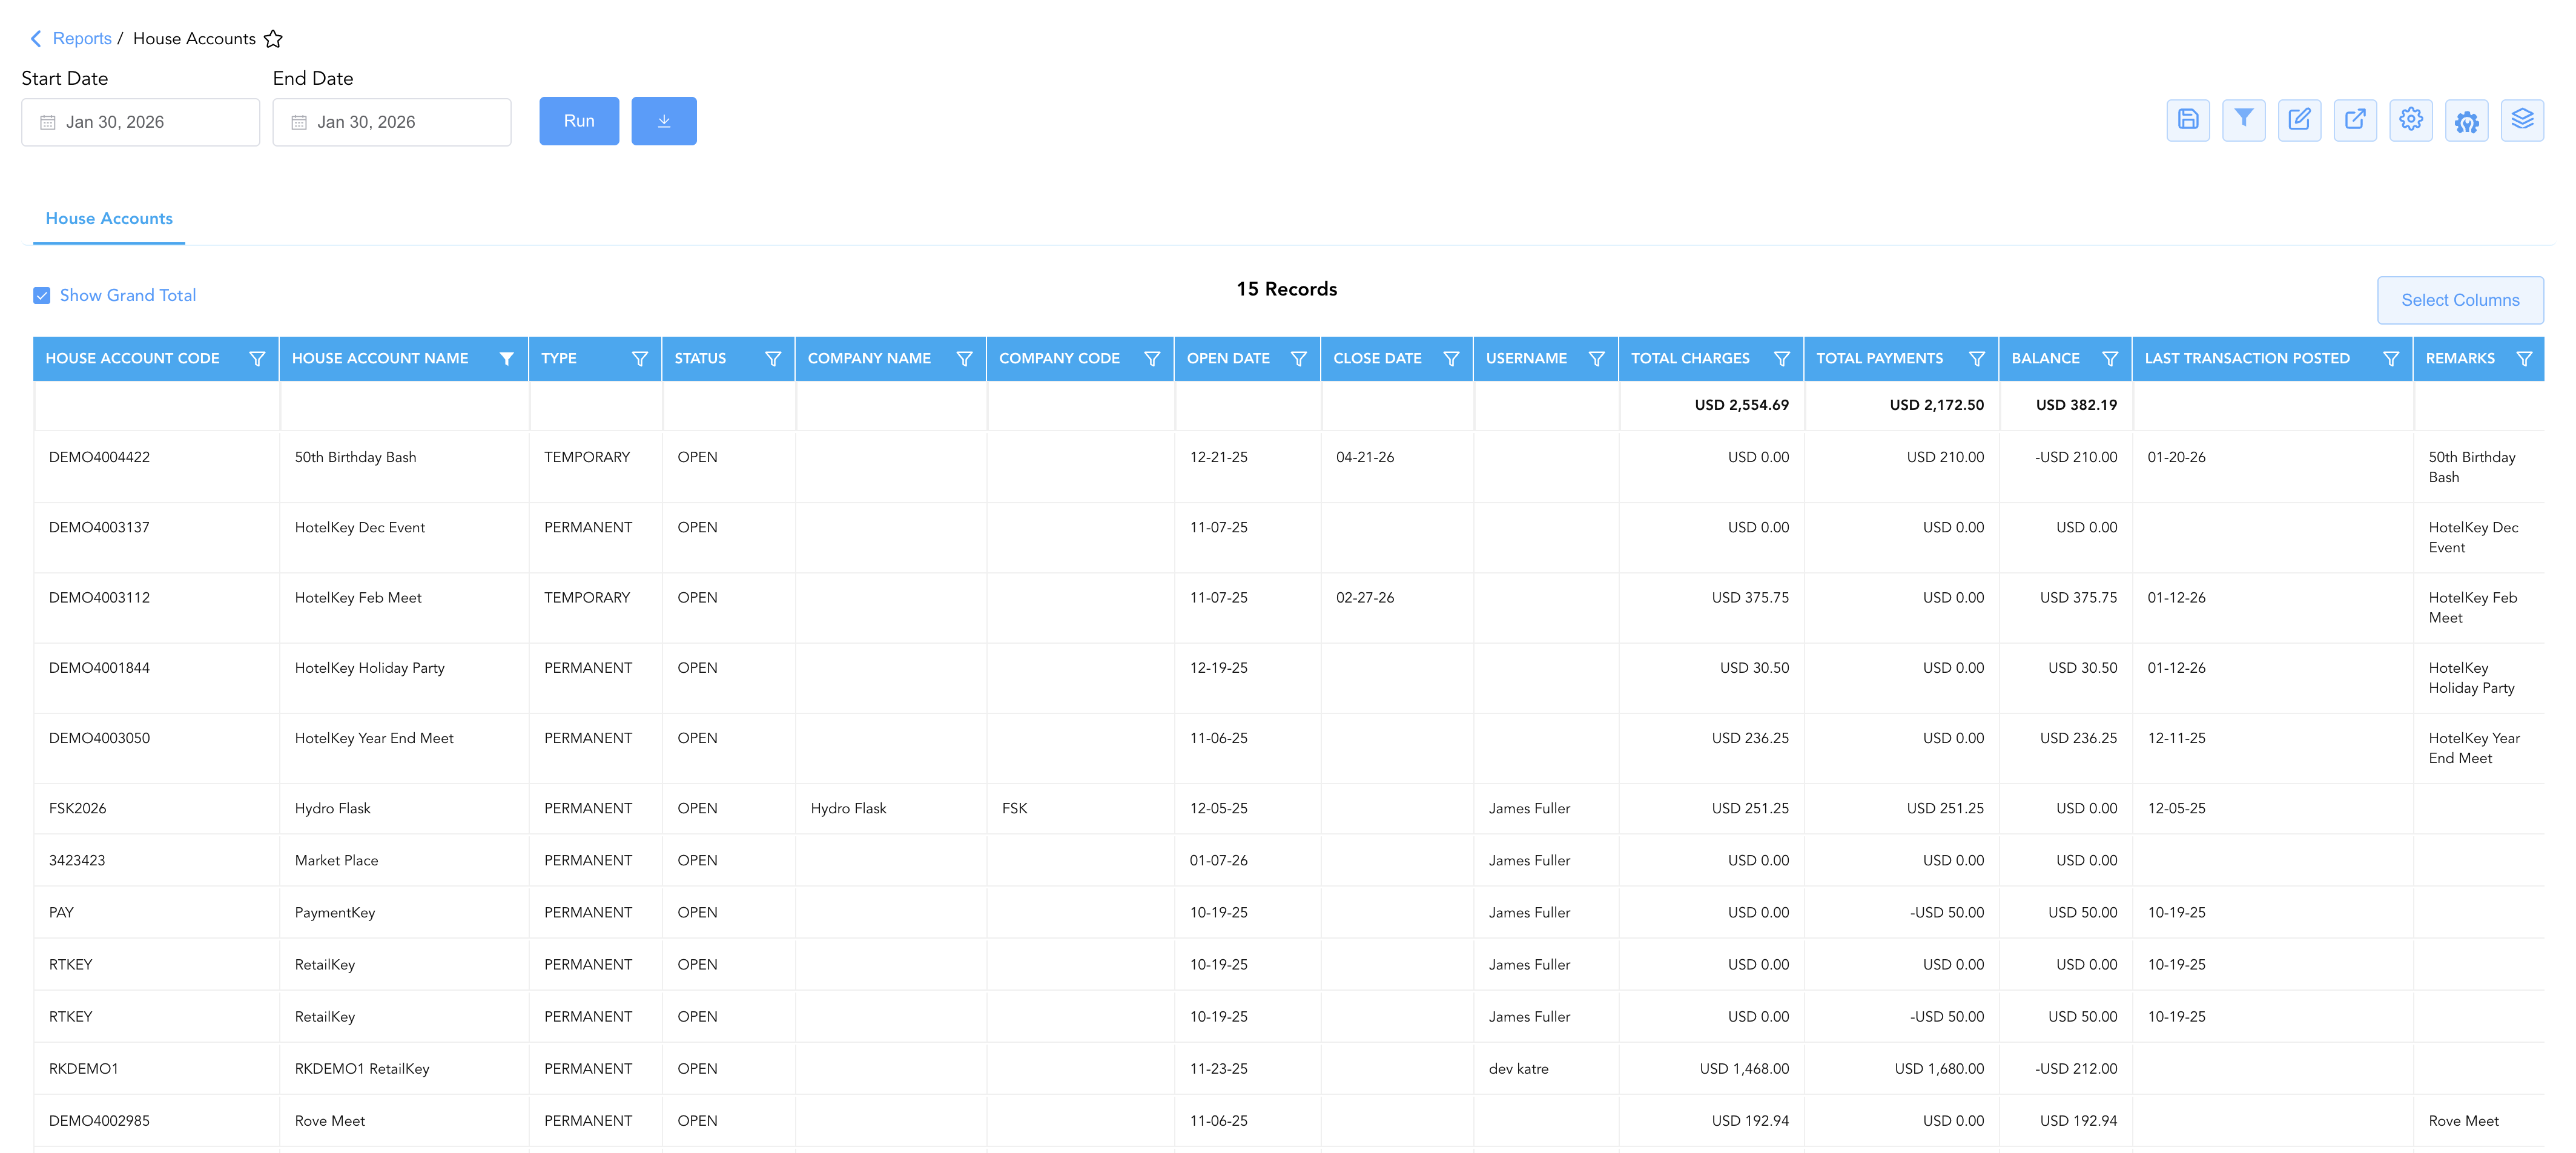
Task: Filter the Total Charges column
Action: tap(1782, 359)
